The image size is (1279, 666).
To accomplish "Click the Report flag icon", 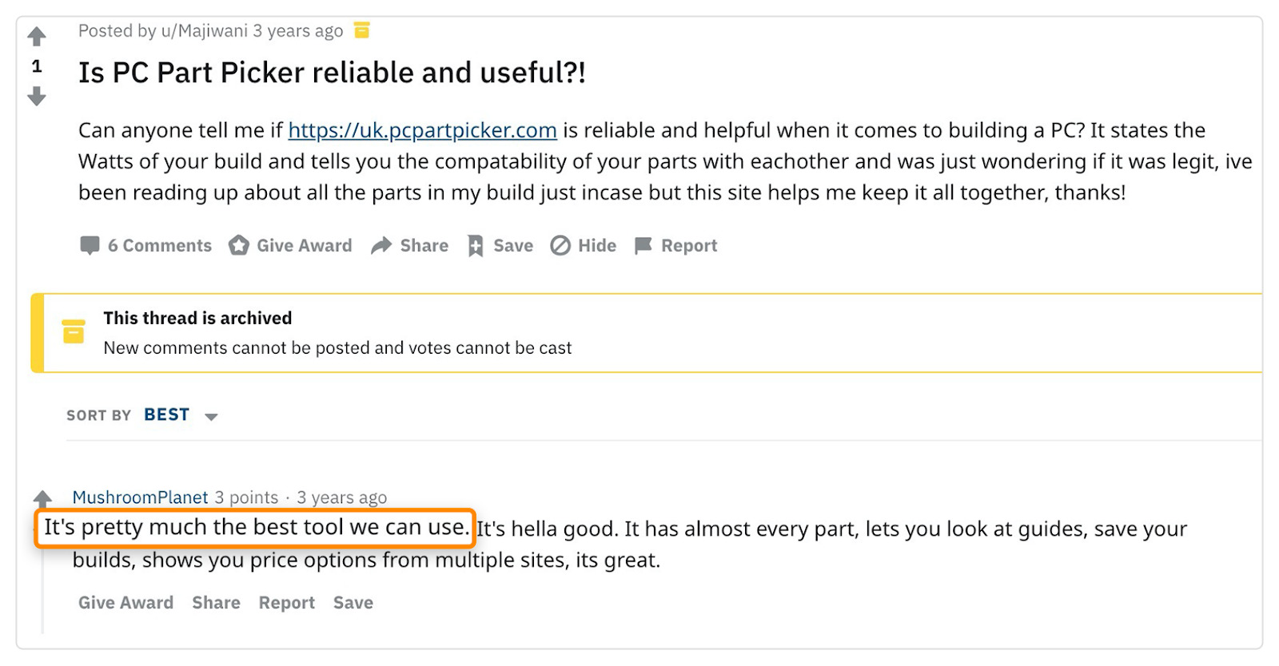I will pyautogui.click(x=642, y=245).
